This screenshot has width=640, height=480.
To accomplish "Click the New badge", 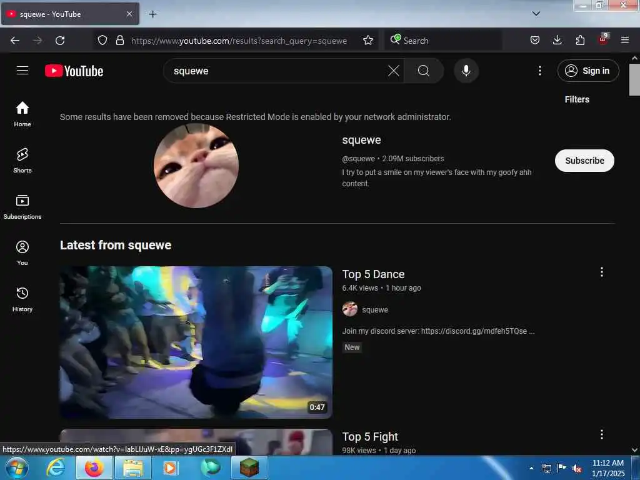I will tap(352, 347).
